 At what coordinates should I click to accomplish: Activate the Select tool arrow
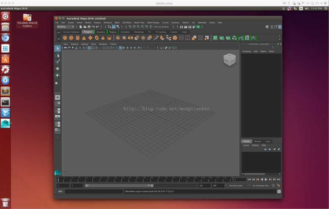click(x=57, y=48)
